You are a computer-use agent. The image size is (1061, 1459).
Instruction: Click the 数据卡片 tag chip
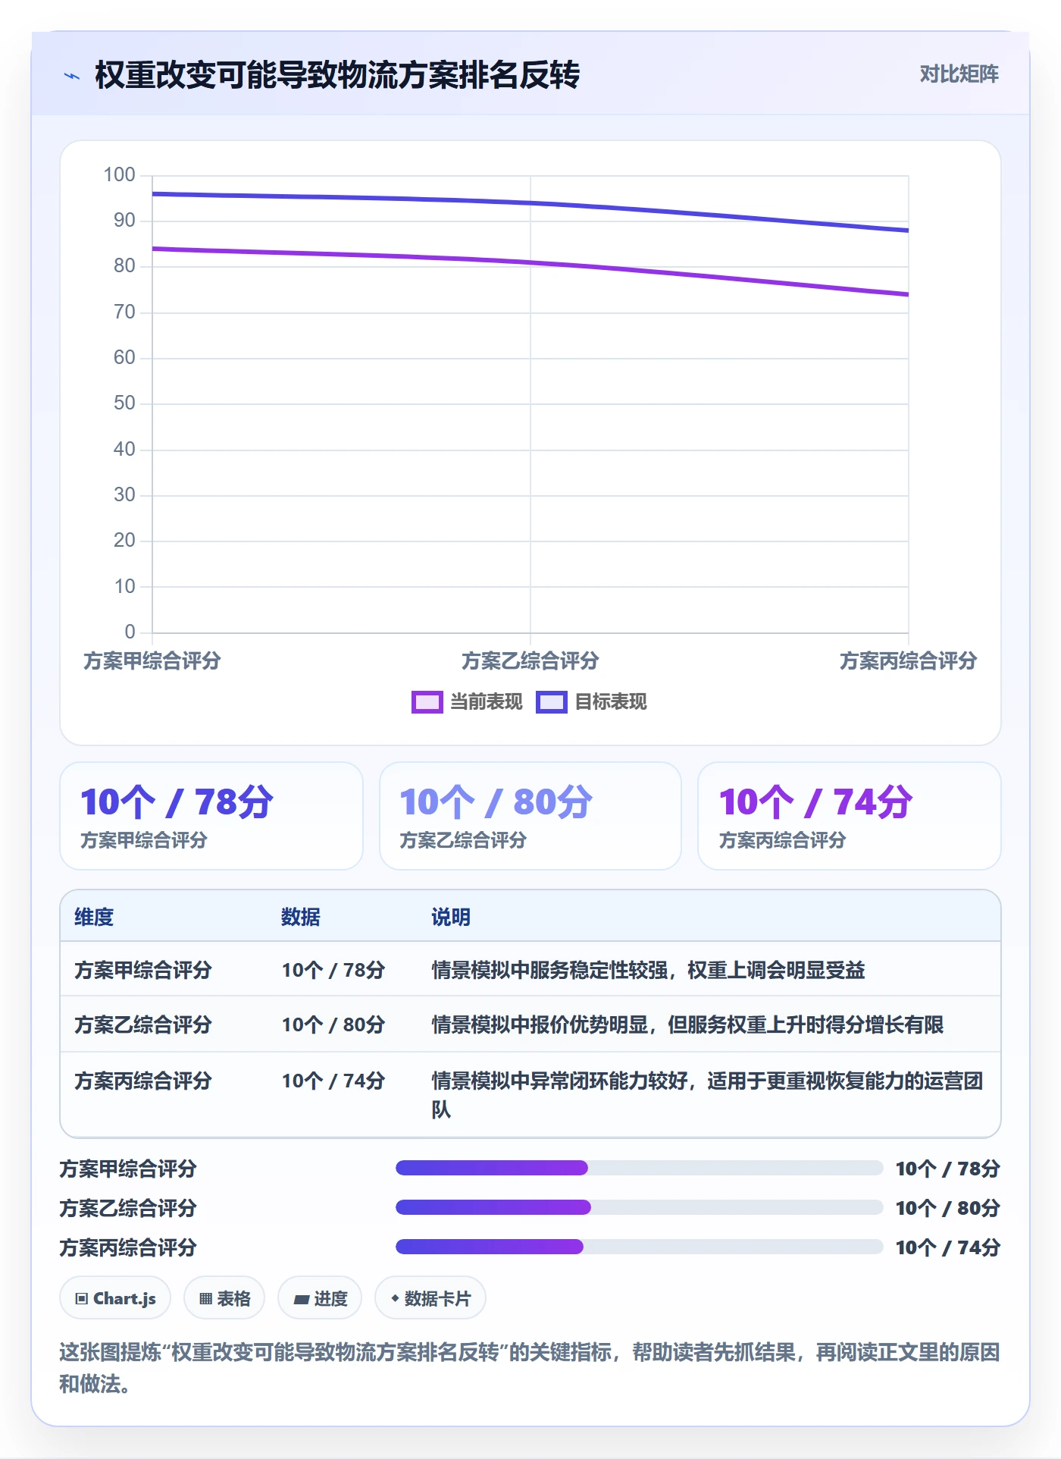click(x=430, y=1298)
